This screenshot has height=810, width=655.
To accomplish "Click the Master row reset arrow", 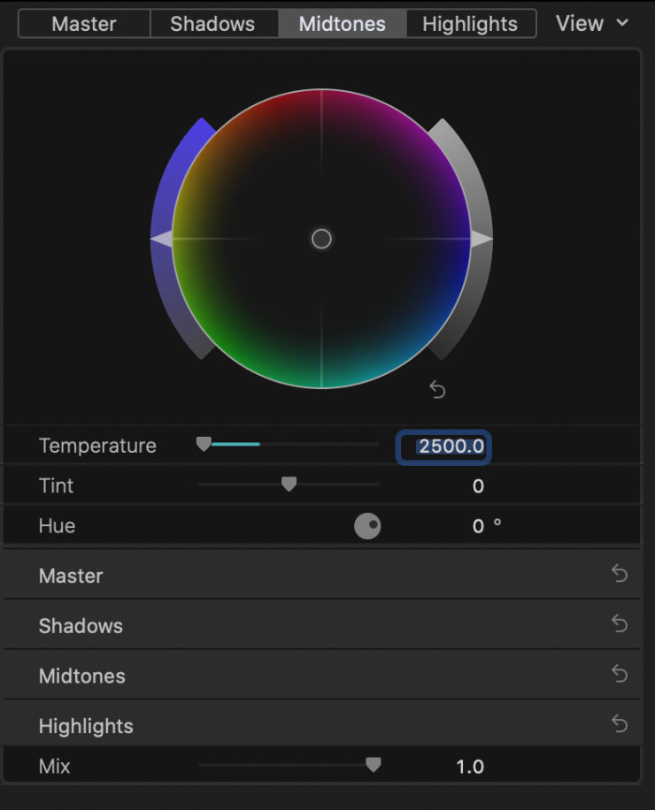I will pyautogui.click(x=620, y=575).
